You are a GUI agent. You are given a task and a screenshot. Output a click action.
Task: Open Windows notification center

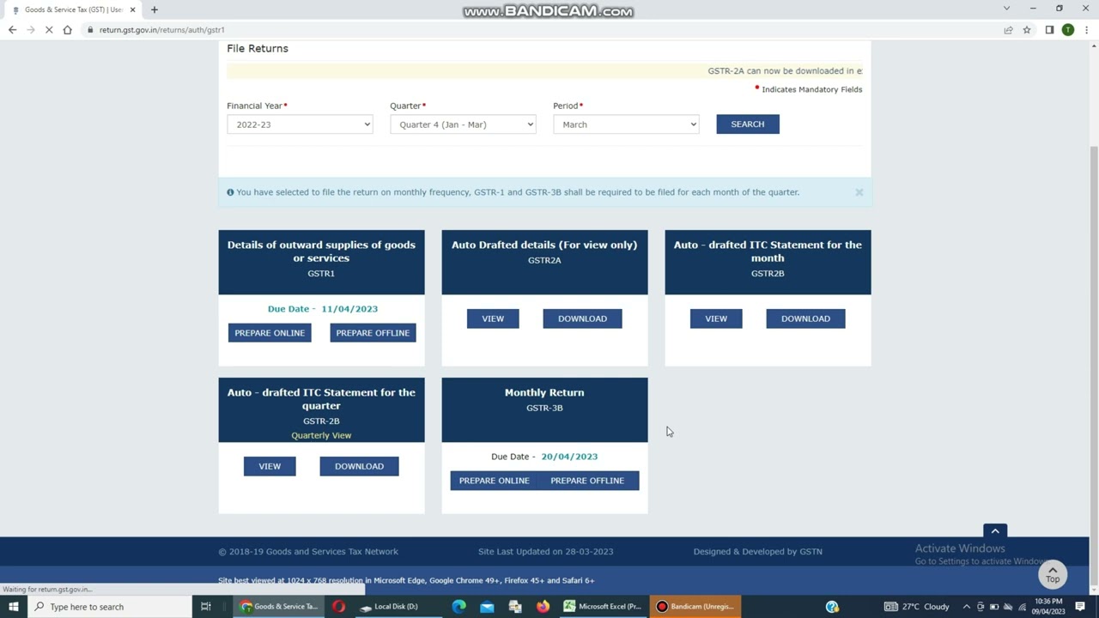point(1080,607)
